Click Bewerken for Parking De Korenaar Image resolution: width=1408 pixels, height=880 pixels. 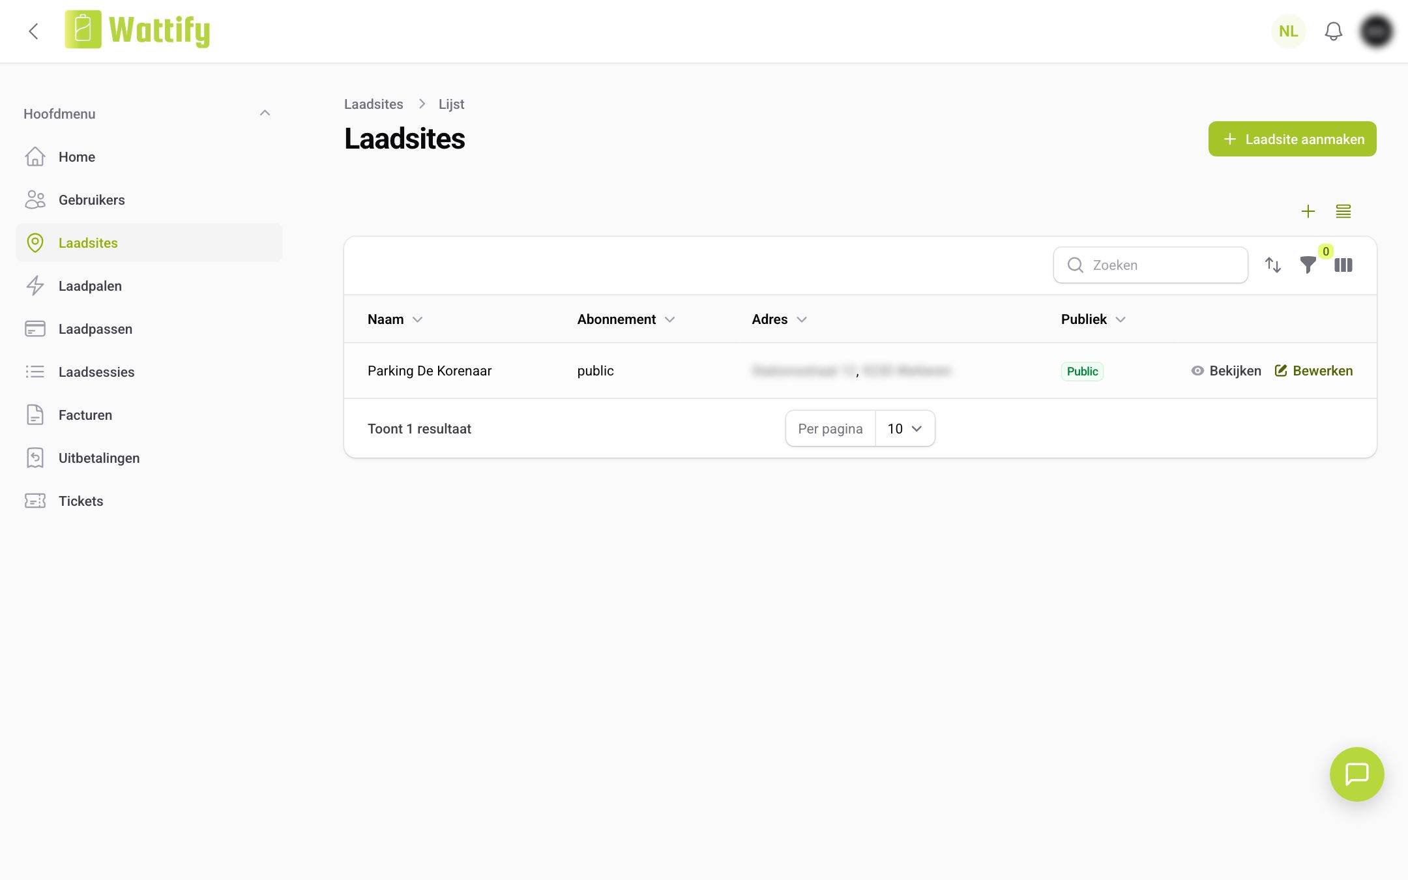pyautogui.click(x=1313, y=371)
